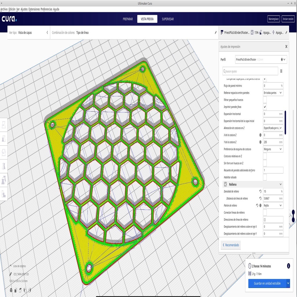Open the settings visibility hamburger menu
The width and height of the screenshot is (297, 297).
[x=281, y=71]
